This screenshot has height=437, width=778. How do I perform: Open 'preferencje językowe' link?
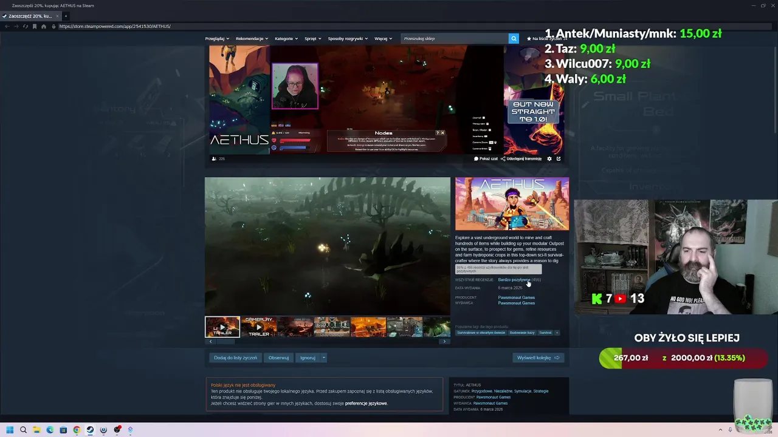[366, 403]
